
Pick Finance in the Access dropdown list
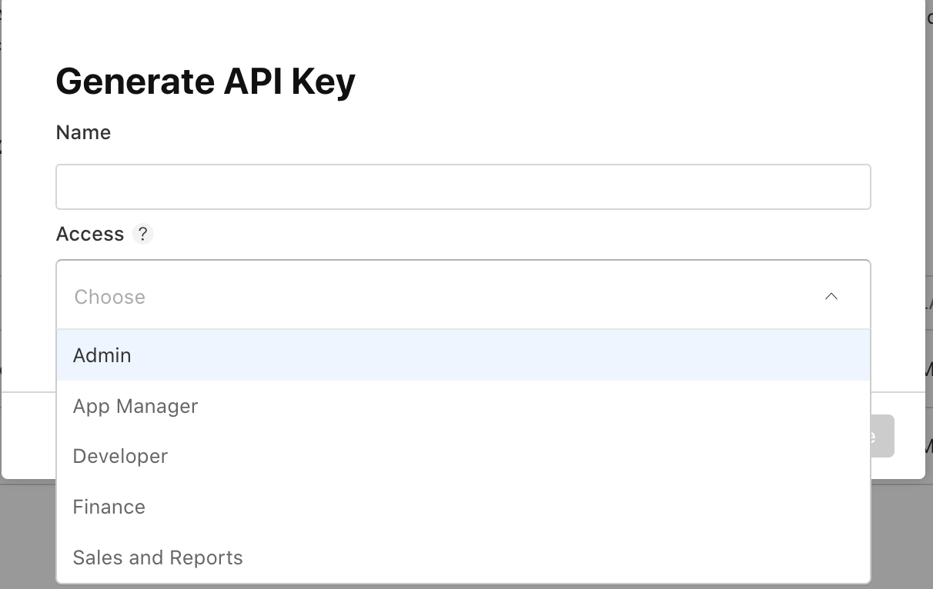click(463, 507)
